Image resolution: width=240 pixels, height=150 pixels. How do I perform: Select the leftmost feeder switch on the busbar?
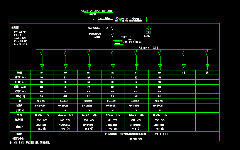point(42,53)
